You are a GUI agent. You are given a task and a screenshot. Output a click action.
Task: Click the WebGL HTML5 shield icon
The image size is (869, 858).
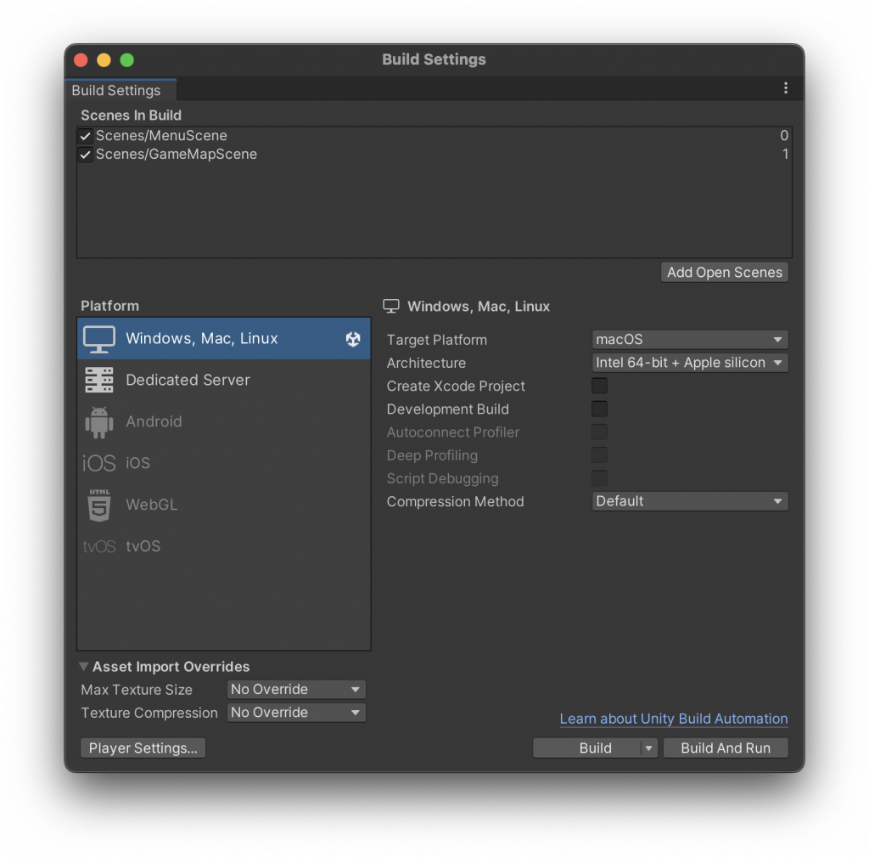[x=99, y=505]
